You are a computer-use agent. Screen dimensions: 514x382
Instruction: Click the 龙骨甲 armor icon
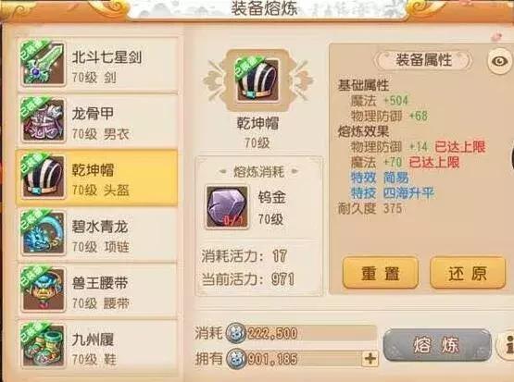[x=44, y=120]
